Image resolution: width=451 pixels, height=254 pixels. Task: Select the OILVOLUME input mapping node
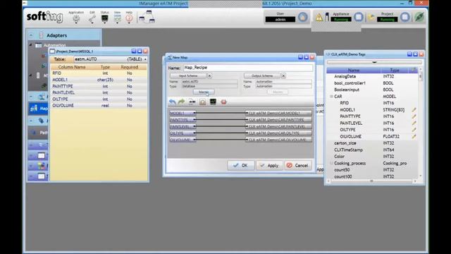point(183,140)
